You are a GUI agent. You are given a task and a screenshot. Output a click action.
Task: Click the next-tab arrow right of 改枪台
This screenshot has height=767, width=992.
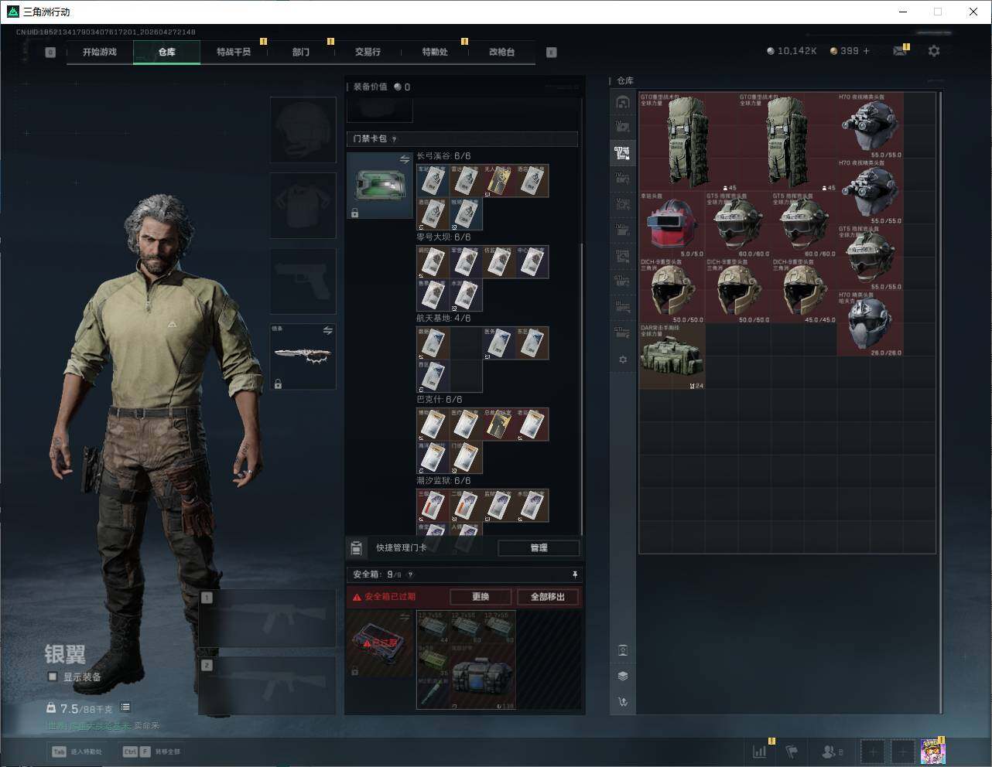pyautogui.click(x=551, y=53)
